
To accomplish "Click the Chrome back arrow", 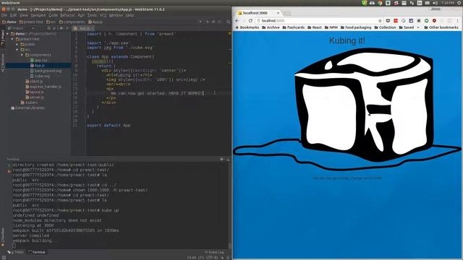I will tap(237, 21).
